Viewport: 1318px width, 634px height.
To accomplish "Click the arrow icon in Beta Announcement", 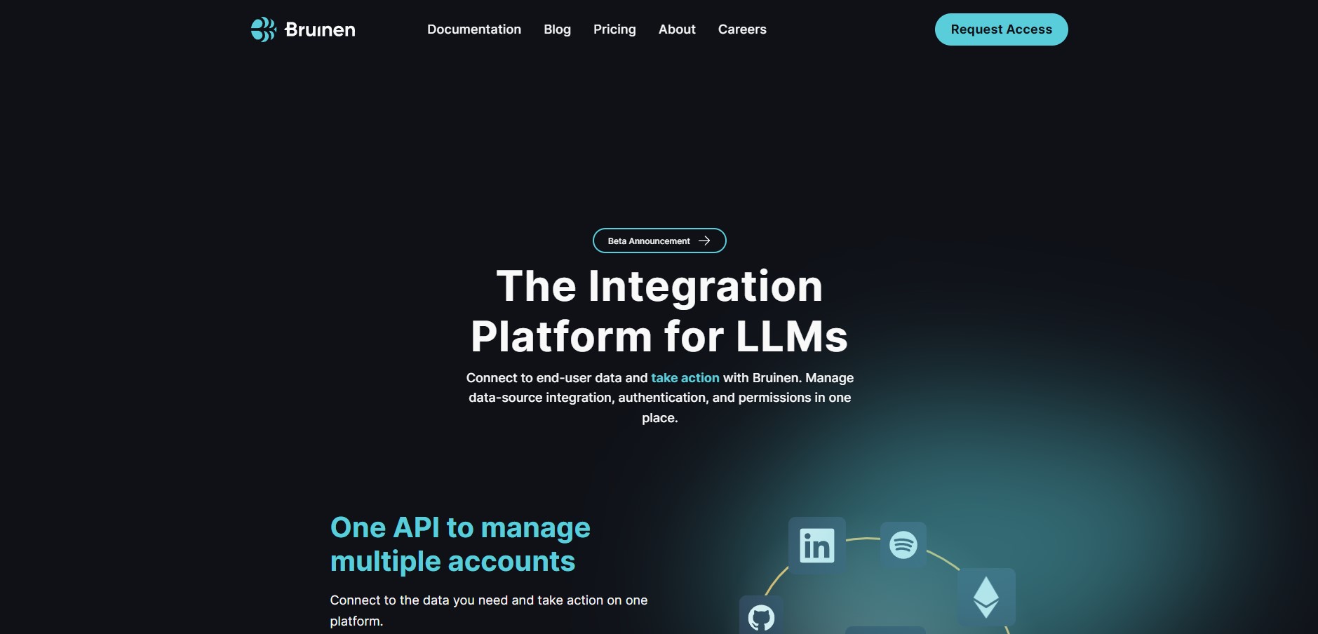I will coord(704,241).
